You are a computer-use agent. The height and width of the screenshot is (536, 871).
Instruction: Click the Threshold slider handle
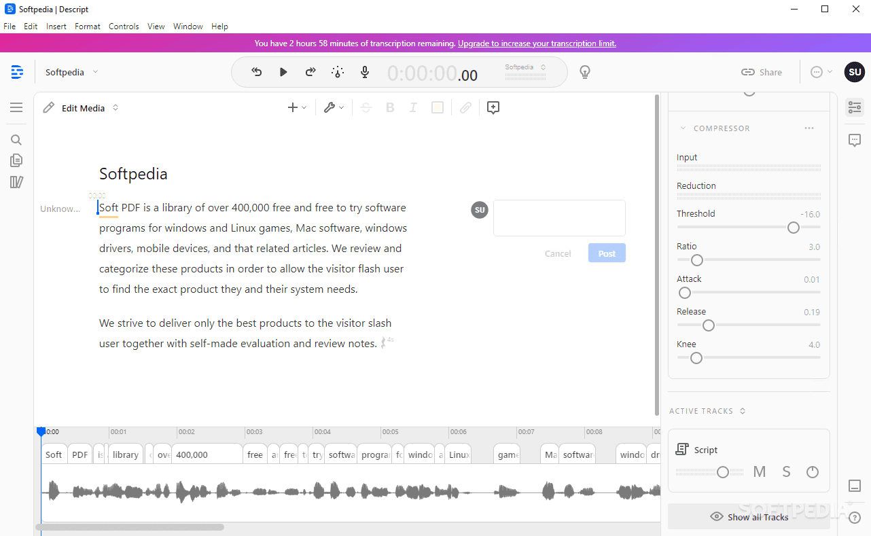(793, 228)
